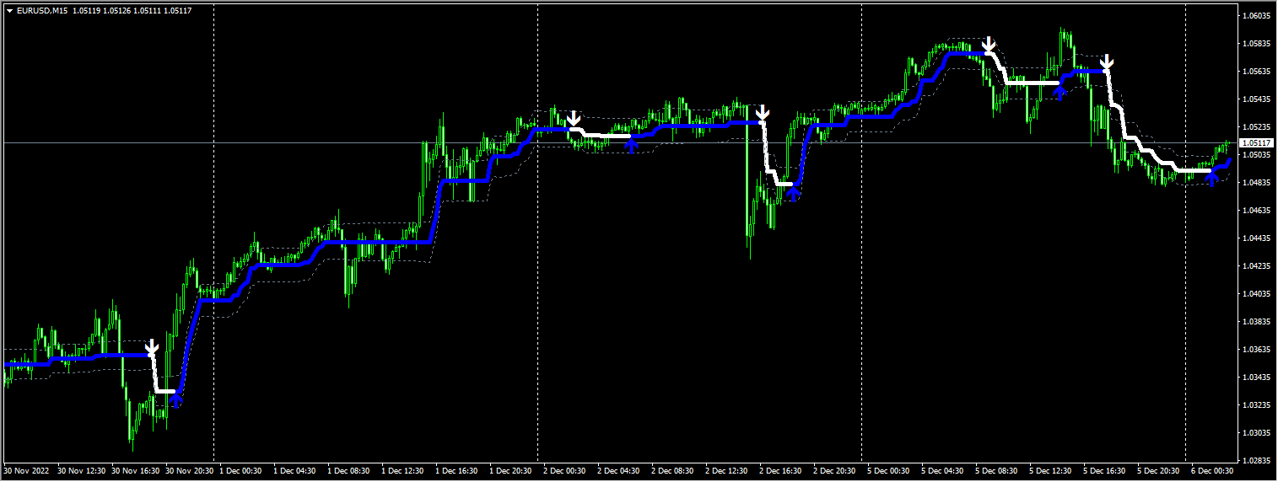Click the 2 Dec 04:30 time label
1278x482 pixels.
click(619, 471)
